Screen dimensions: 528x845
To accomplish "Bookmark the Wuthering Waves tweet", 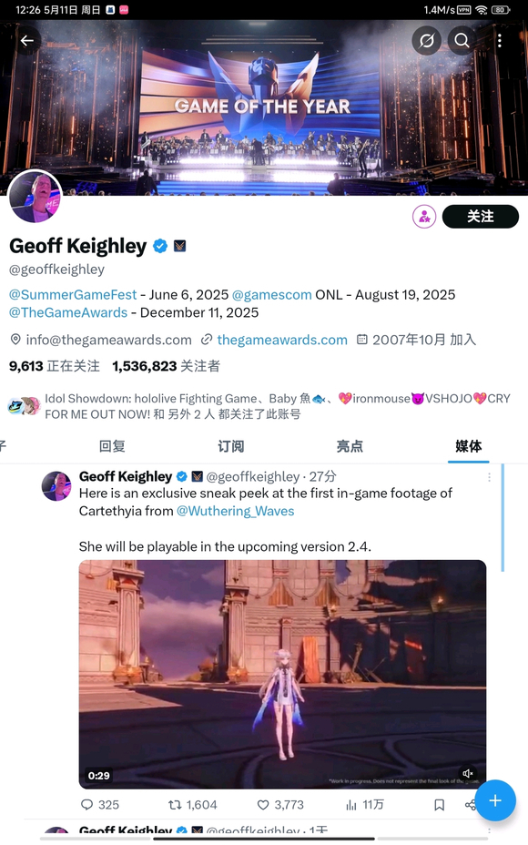I will (439, 805).
